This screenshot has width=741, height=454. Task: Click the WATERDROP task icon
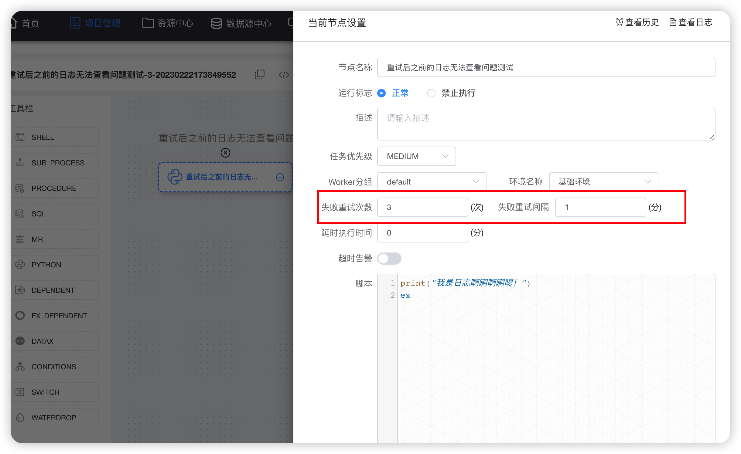[20, 418]
